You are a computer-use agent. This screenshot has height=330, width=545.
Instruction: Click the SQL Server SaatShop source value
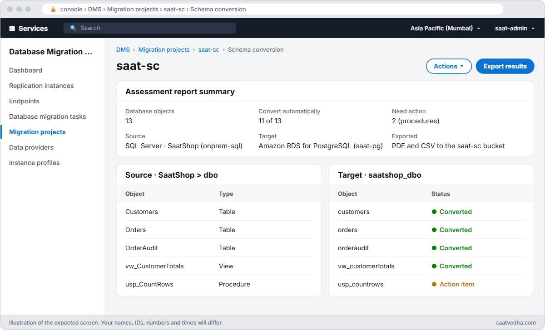tap(184, 146)
